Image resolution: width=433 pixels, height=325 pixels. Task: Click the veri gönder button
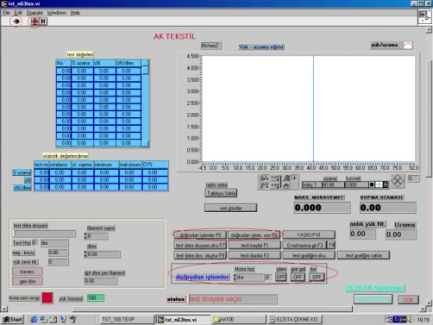[x=230, y=208]
